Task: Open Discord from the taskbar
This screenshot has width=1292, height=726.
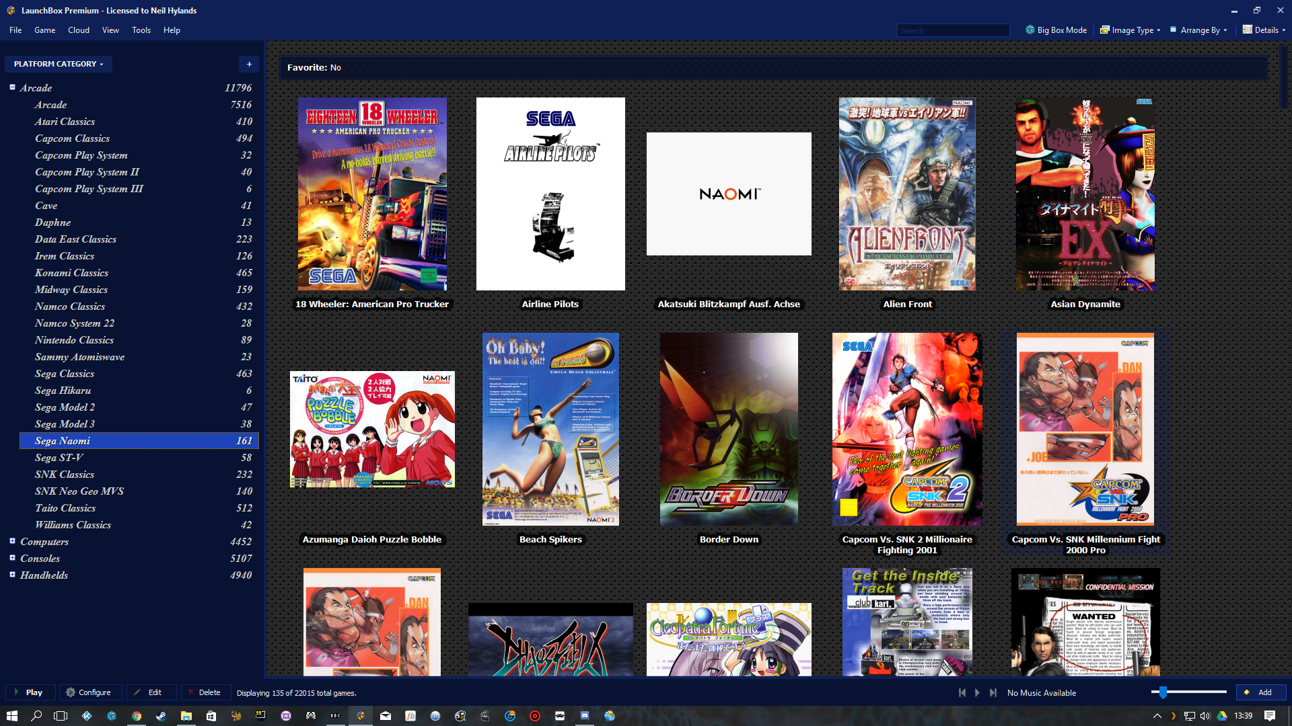Action: [585, 716]
